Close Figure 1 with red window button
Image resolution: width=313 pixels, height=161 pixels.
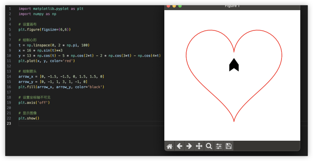(x=168, y=6)
